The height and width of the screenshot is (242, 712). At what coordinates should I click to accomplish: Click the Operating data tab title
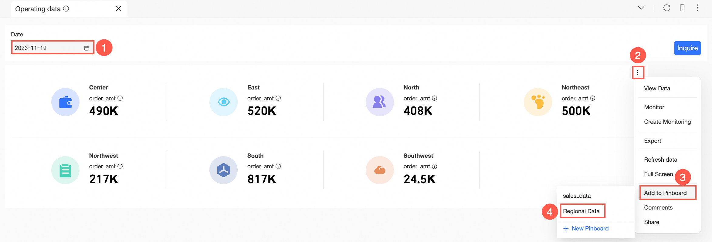[38, 9]
